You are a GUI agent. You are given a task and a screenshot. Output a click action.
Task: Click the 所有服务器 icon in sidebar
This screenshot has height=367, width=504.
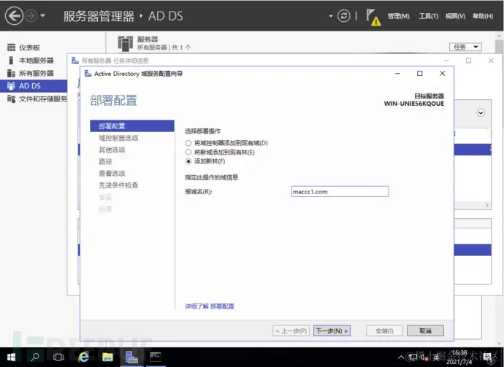[x=11, y=73]
